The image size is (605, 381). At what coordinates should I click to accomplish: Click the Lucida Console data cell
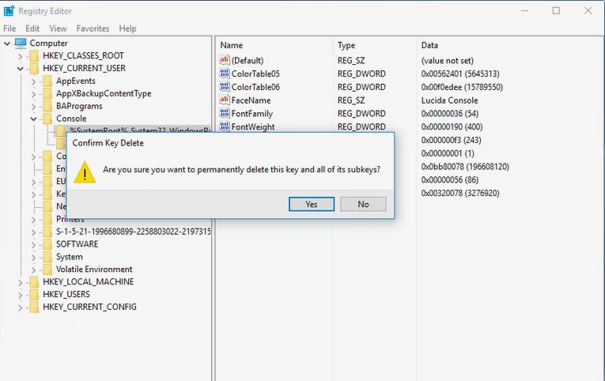[449, 100]
